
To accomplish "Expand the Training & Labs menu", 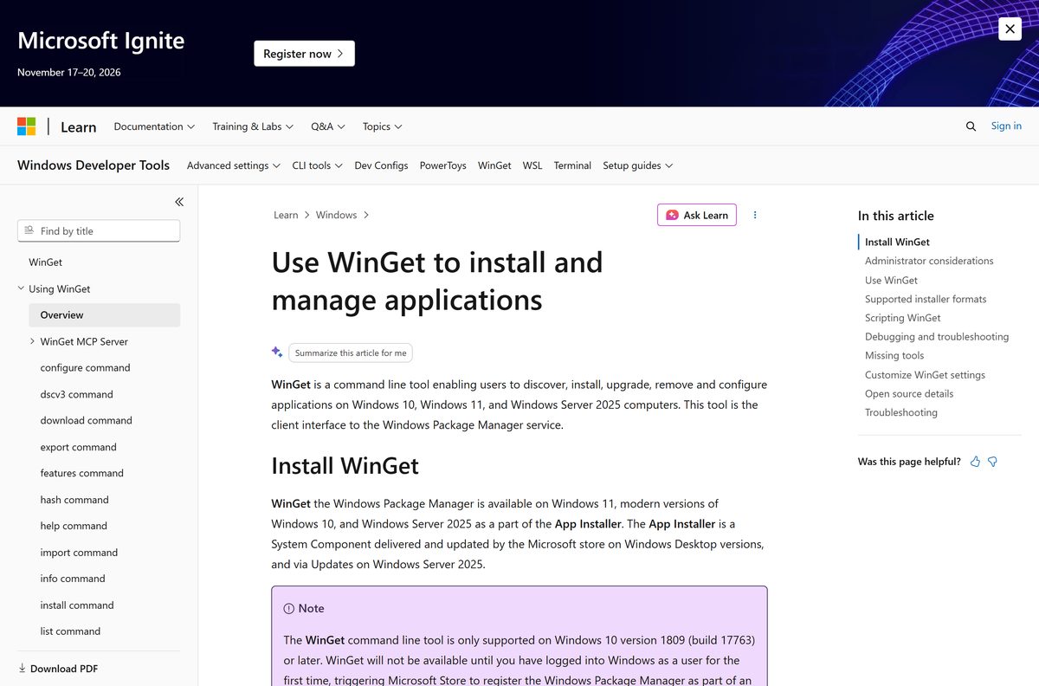I will (253, 126).
